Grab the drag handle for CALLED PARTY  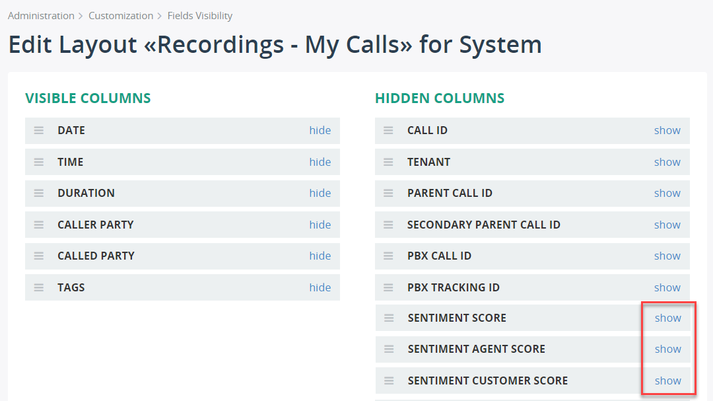39,256
